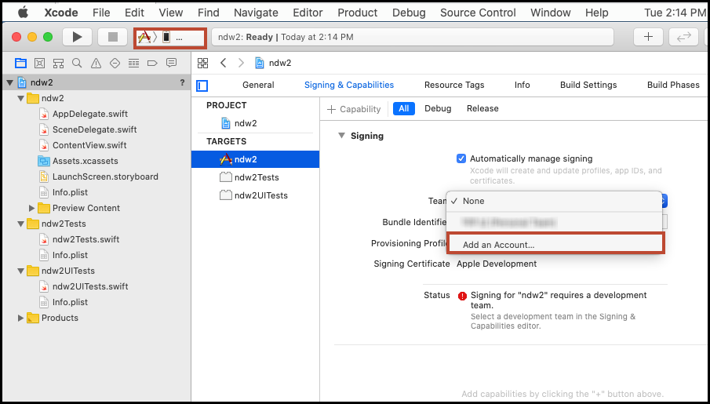Open SceneDelegate.swift

[94, 129]
